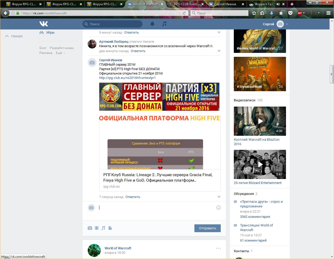
Task: Open the Pocket icon in toolbar
Action: click(x=290, y=13)
